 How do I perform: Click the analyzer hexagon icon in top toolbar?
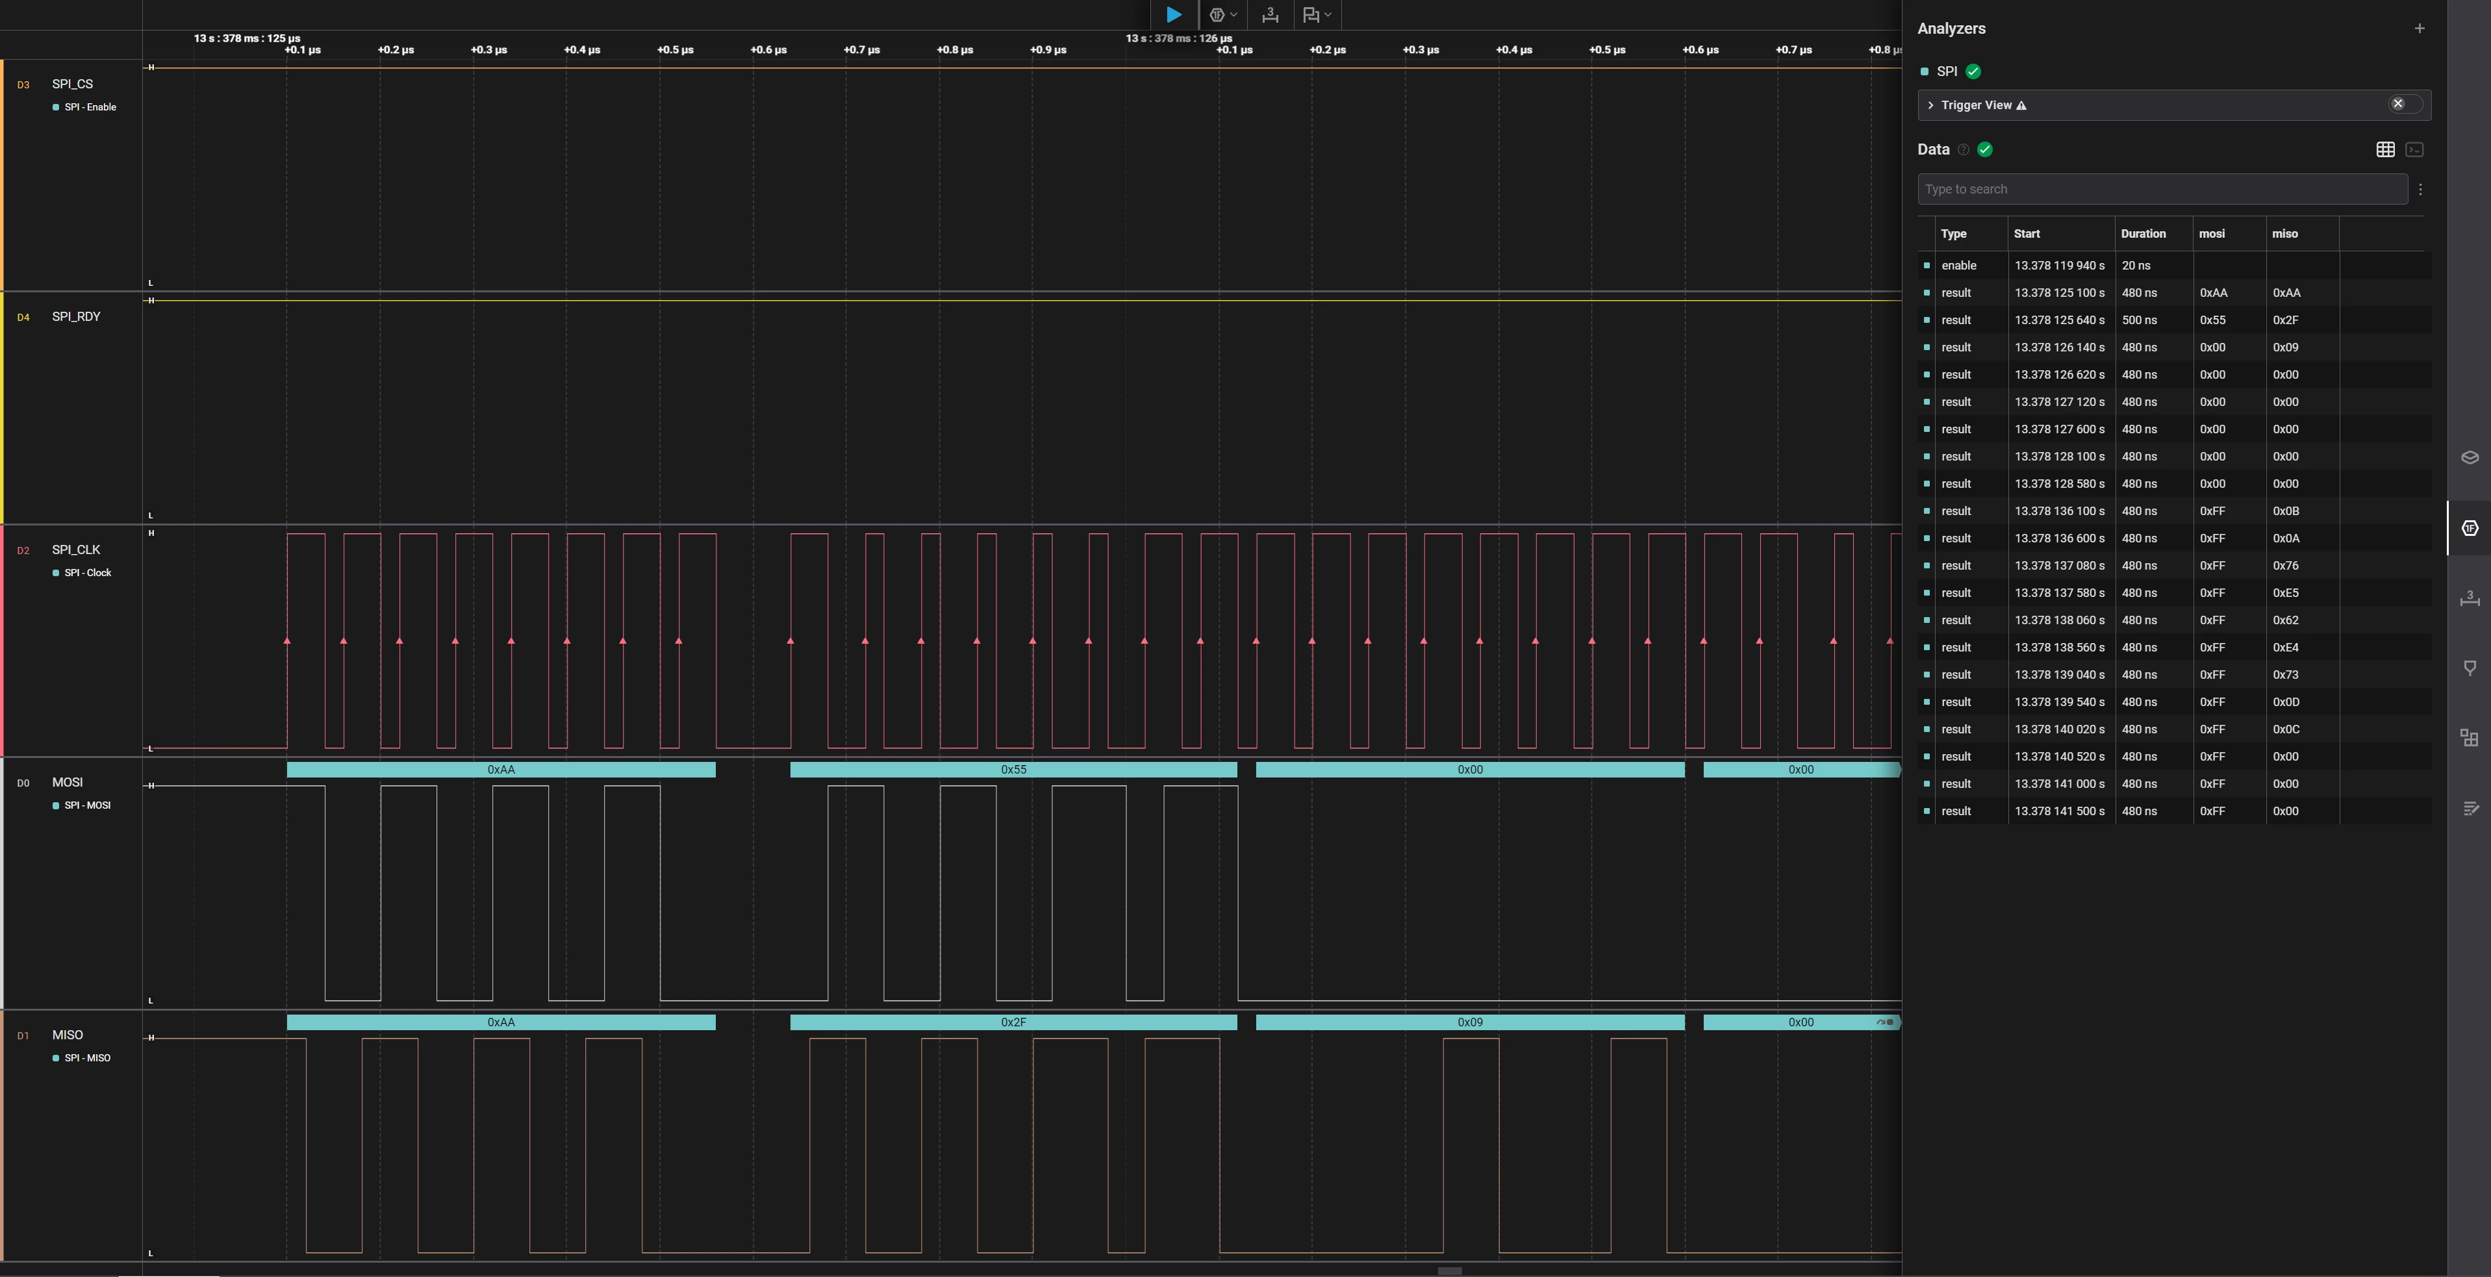(x=1217, y=14)
